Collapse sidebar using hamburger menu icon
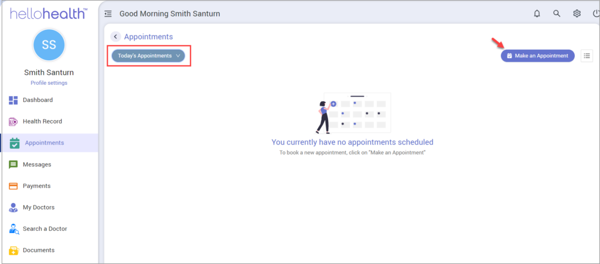Viewport: 600px width, 264px height. [x=108, y=13]
